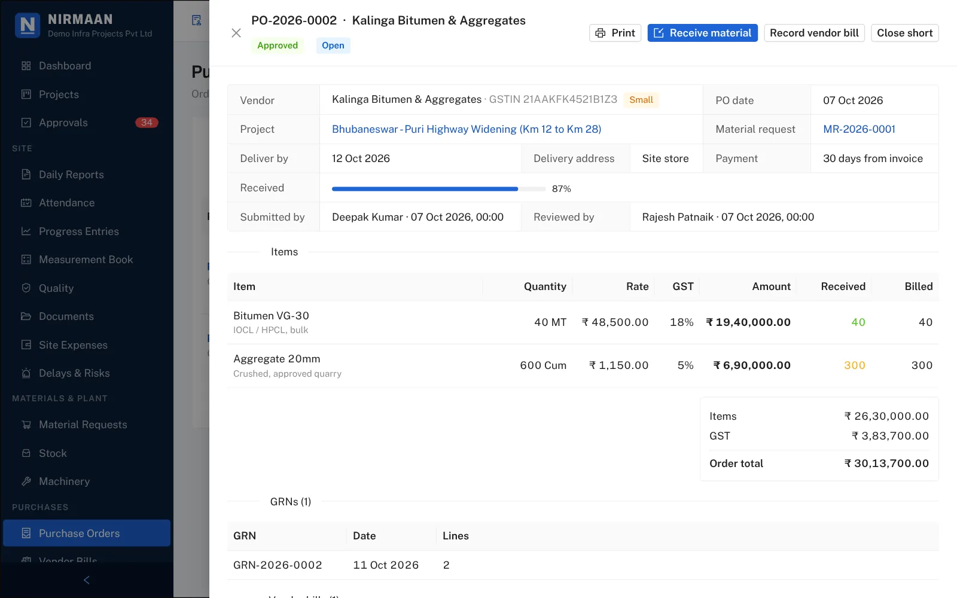Click the page icon in background header
957x598 pixels.
[x=196, y=20]
